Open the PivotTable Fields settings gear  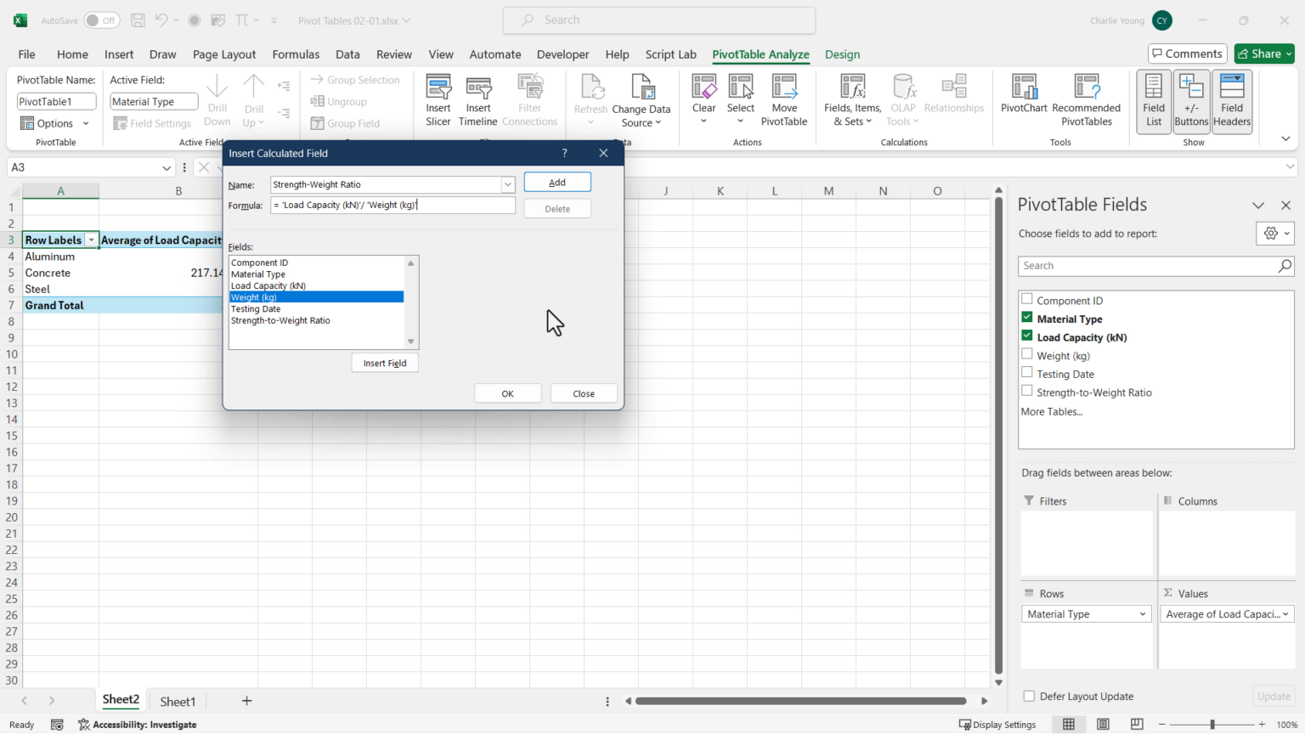click(x=1269, y=233)
